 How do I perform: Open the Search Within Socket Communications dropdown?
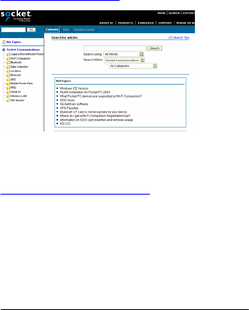[124, 60]
